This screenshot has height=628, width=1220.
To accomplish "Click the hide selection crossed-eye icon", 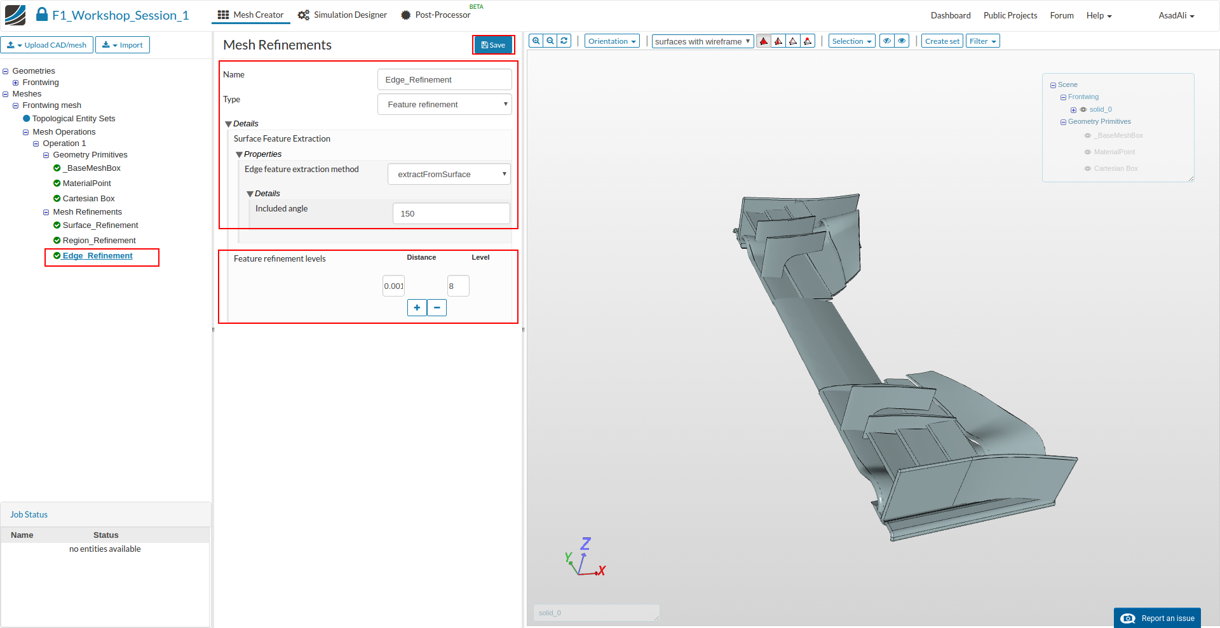I will (887, 41).
